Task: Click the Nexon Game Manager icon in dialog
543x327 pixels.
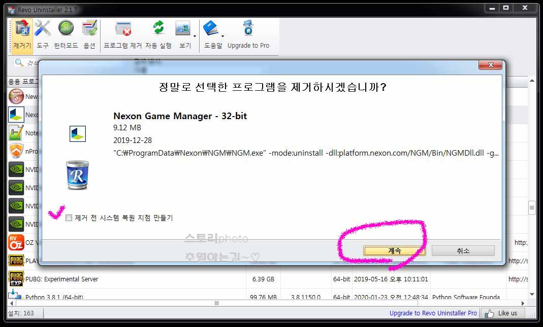Action: (x=78, y=134)
